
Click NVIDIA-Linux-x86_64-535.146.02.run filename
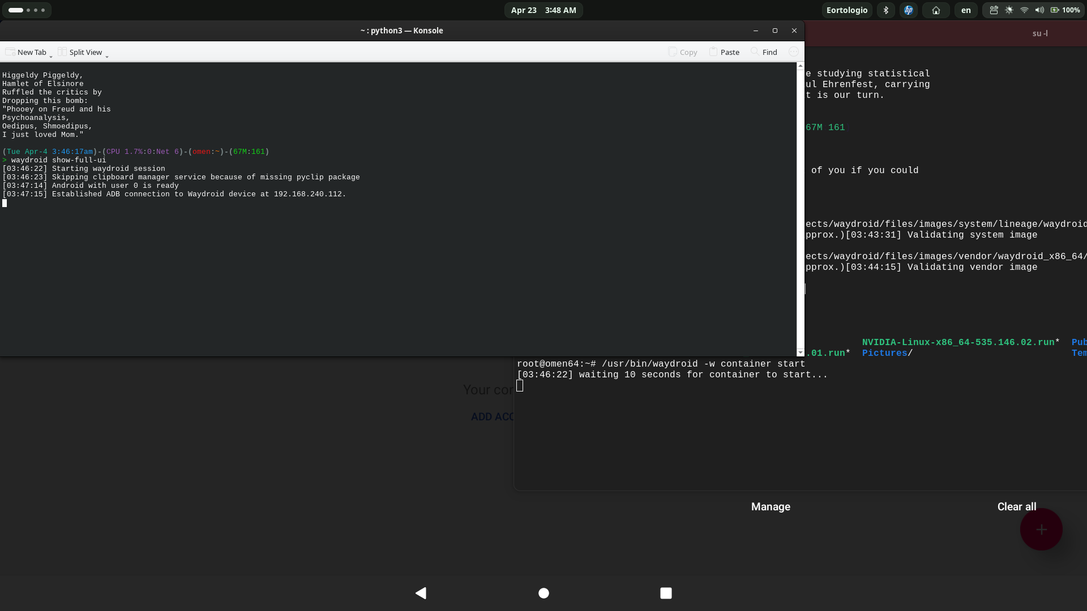click(958, 342)
